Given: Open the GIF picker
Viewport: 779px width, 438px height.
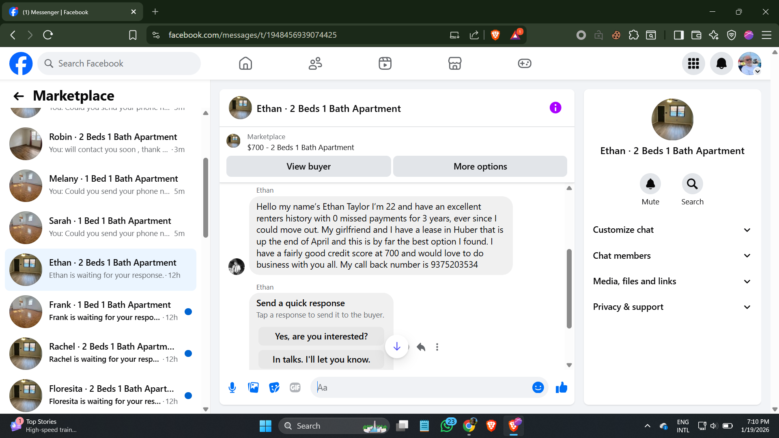Looking at the screenshot, I should [x=295, y=388].
